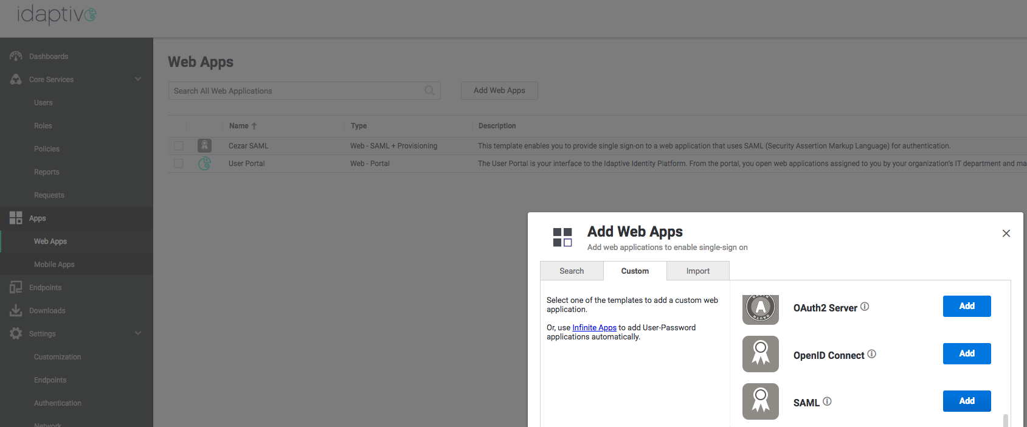Collapse the Core Services chevron
The height and width of the screenshot is (427, 1027).
pos(138,79)
